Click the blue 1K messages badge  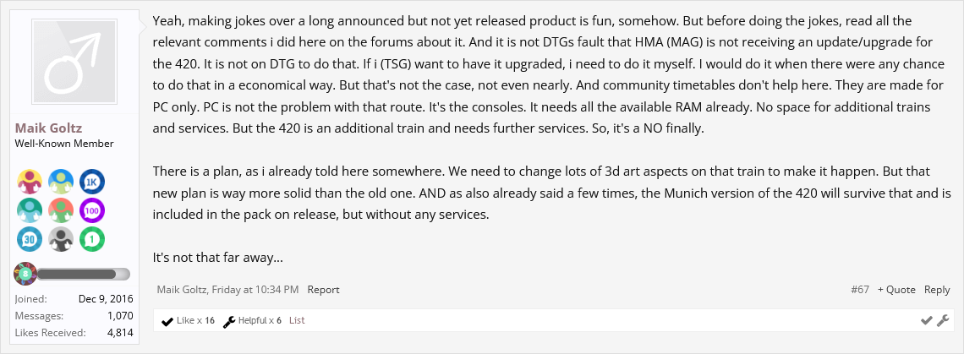coord(91,182)
